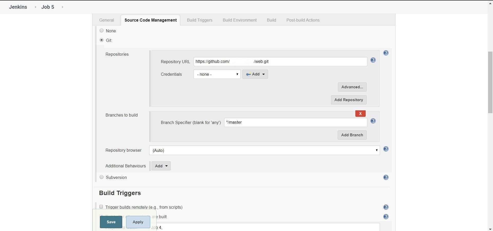Click the Branches to build label

(122, 115)
